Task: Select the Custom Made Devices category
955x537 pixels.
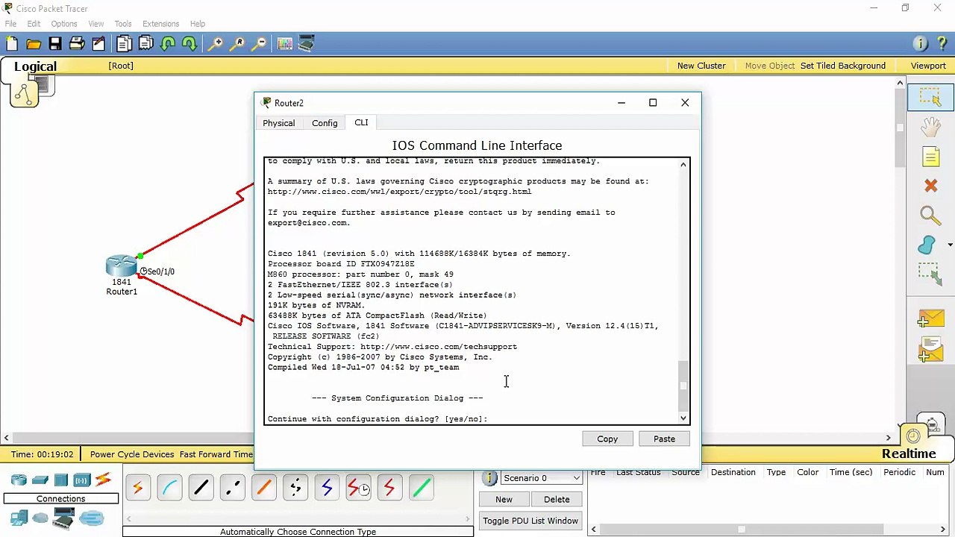Action: coord(64,518)
